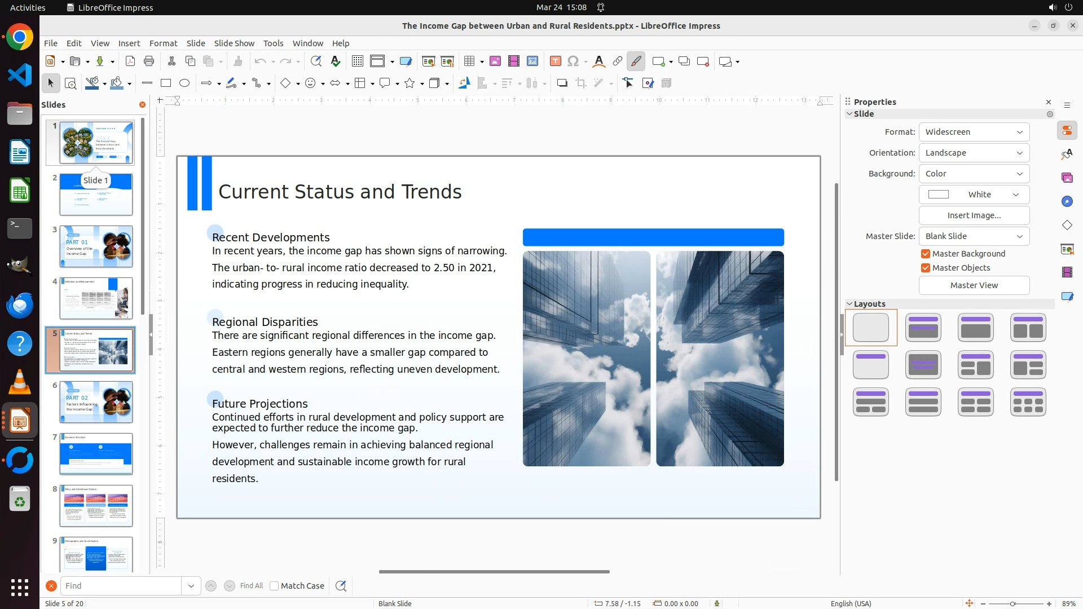Click the Insert Special Character icon
1083x609 pixels.
tap(573, 61)
